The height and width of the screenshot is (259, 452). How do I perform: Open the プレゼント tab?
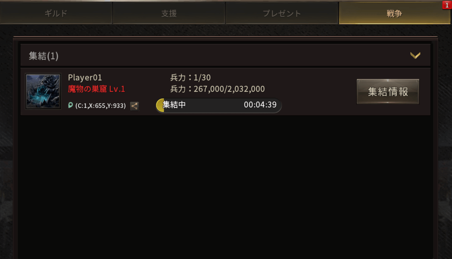[282, 13]
